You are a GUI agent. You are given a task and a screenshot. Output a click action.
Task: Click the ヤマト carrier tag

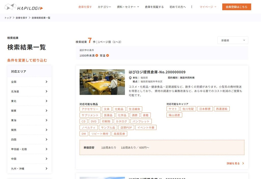click(173, 109)
